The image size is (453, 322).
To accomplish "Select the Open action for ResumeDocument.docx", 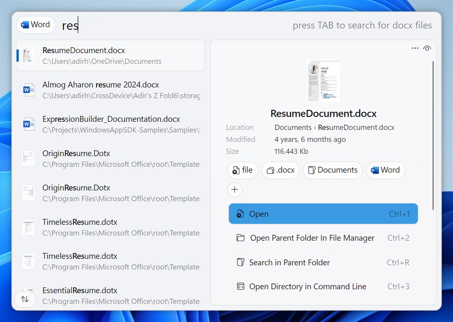I will [x=323, y=214].
